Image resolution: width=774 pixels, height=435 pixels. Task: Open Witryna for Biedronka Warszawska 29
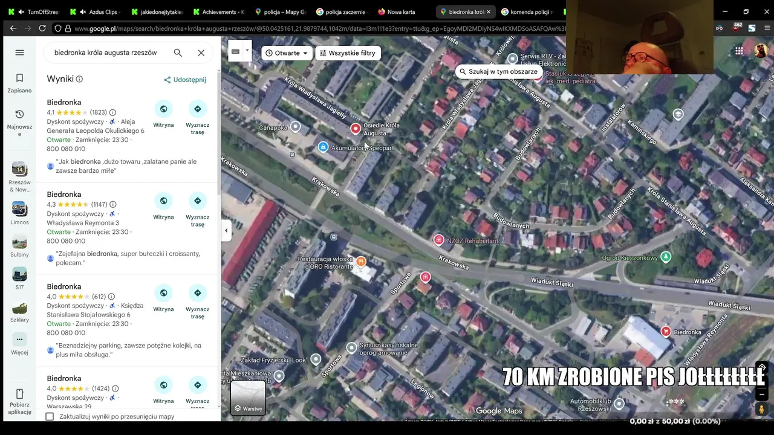pyautogui.click(x=163, y=390)
